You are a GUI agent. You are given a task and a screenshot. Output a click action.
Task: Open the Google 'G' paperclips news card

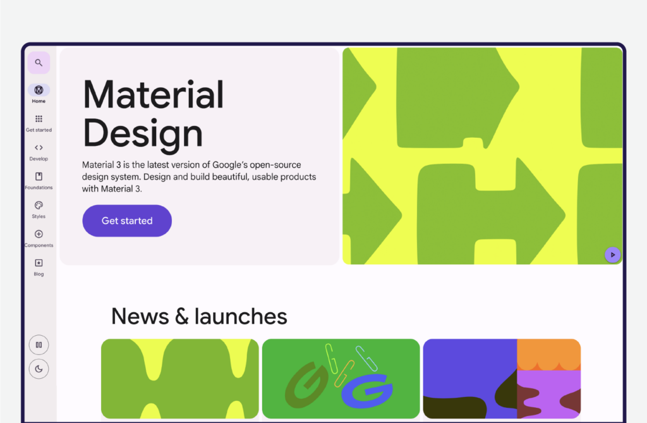(341, 379)
